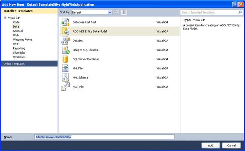Select the Database Unit Test template icon
This screenshot has height=151, width=245.
pyautogui.click(x=65, y=22)
